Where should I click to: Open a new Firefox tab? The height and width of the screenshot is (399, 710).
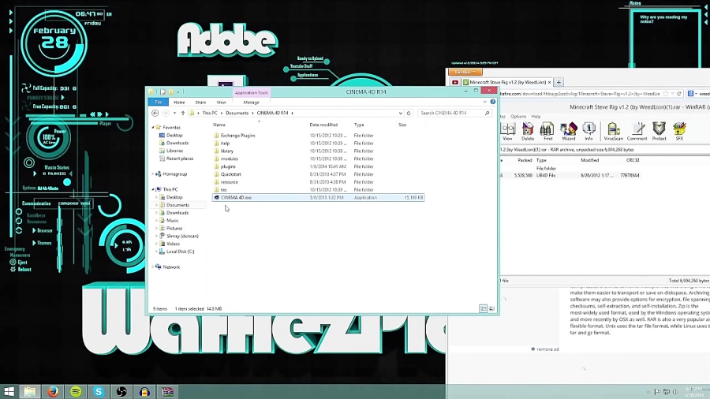tap(559, 82)
